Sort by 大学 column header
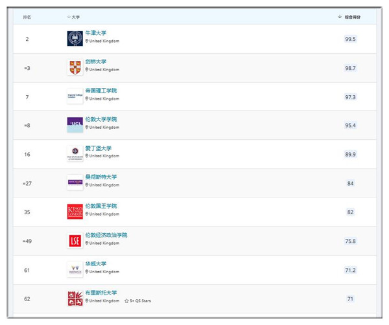 tap(73, 17)
